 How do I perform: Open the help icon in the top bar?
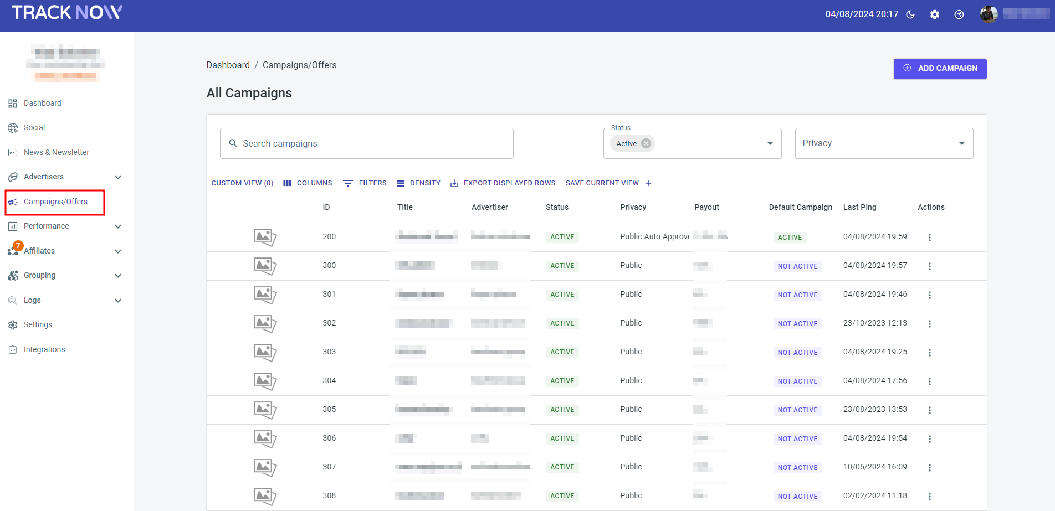click(959, 14)
